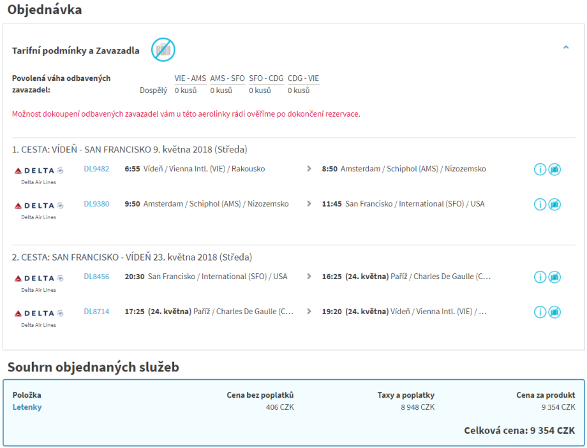Viewport: 587px width, 448px height.
Task: Click the map icon for flight DL8456
Action: click(554, 277)
